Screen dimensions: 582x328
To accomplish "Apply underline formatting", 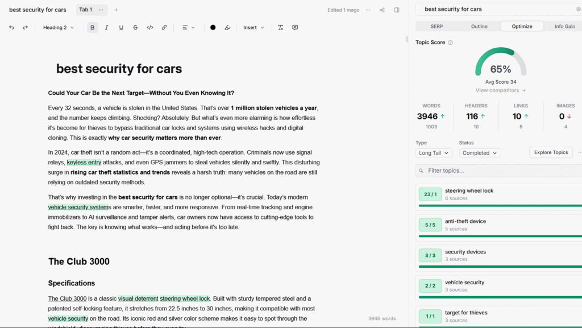I will [121, 27].
